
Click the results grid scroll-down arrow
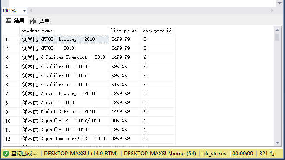click(277, 143)
